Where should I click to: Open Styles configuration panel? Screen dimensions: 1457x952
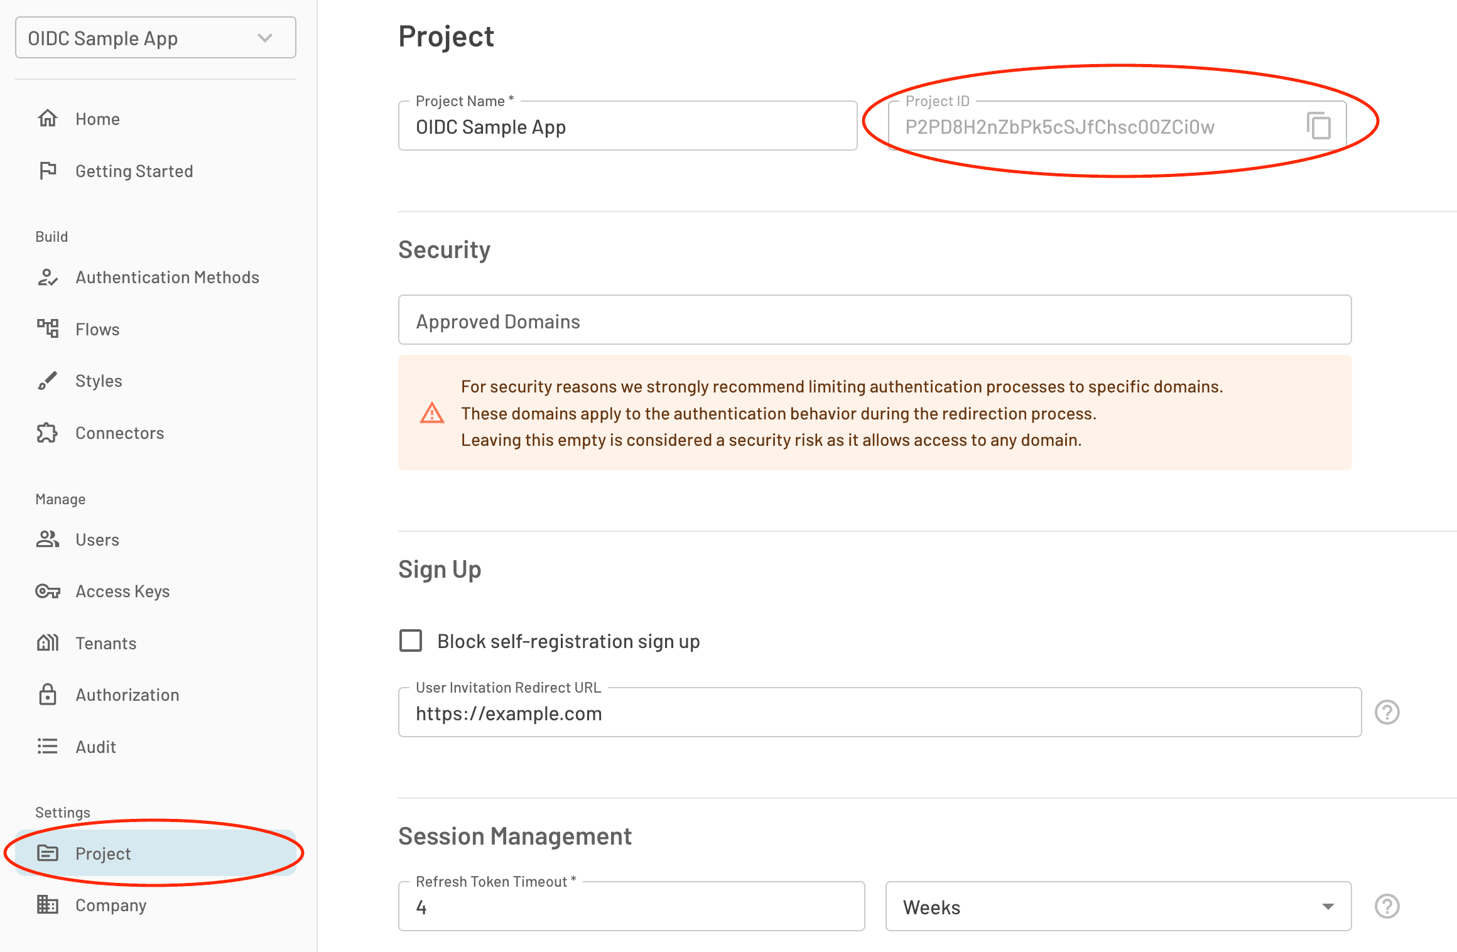(99, 379)
